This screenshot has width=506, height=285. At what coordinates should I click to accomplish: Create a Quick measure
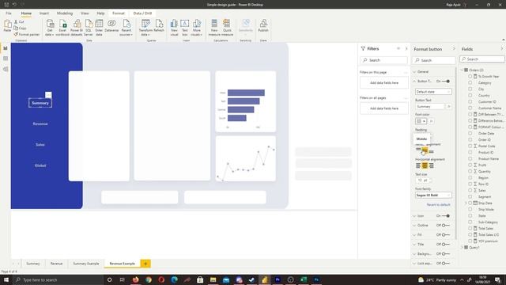[227, 28]
